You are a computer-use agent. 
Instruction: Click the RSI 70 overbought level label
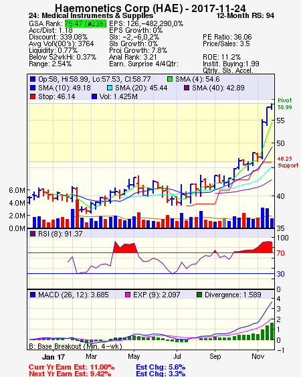[280, 253]
